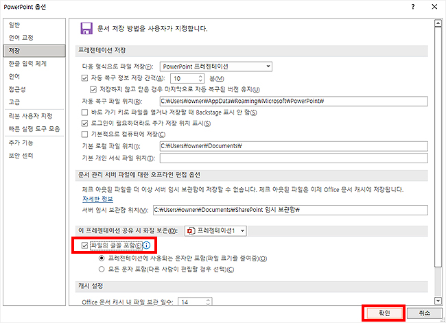Select the 저장 category

pyautogui.click(x=34, y=51)
